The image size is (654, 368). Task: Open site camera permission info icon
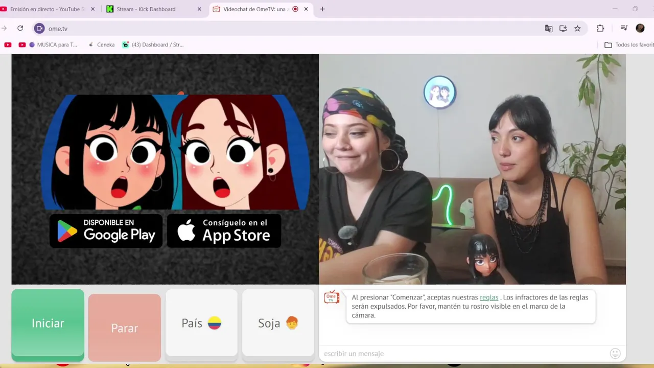39,29
